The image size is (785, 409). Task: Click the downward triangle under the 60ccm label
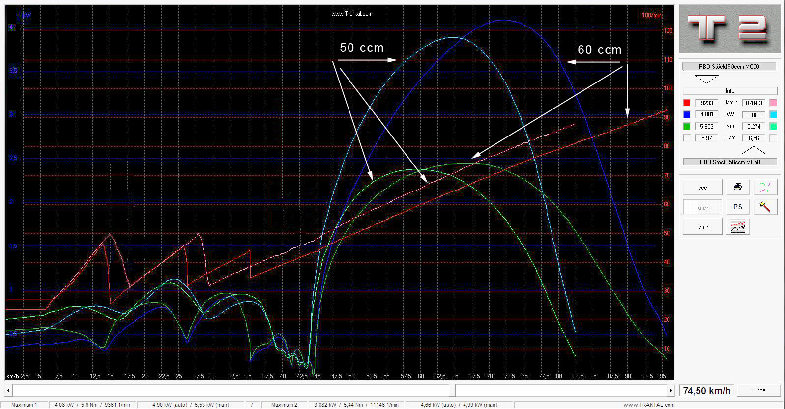click(706, 79)
